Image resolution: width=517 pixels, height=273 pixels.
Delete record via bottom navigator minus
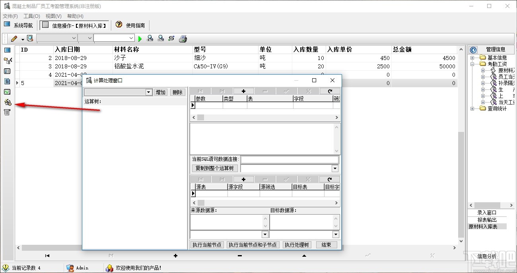[x=240, y=256]
